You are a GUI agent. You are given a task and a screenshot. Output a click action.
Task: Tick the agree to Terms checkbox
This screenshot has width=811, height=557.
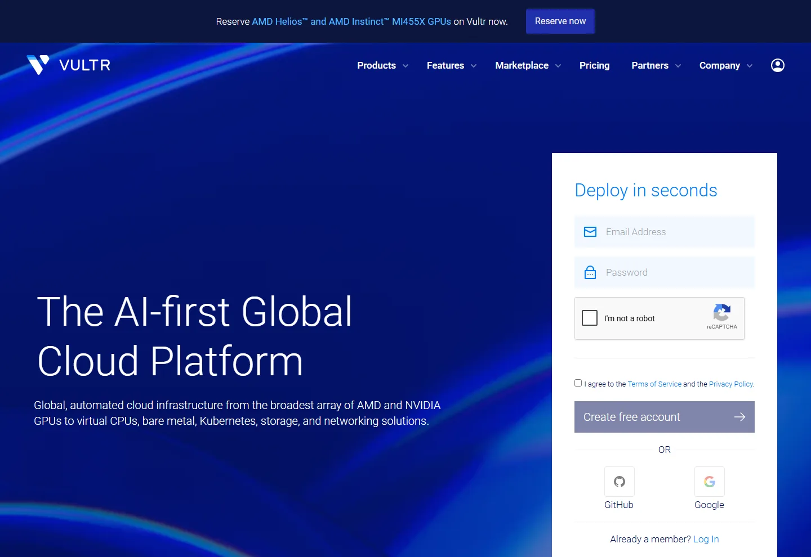[578, 383]
